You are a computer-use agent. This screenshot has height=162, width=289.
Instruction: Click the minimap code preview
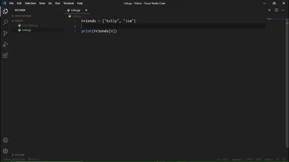270,19
